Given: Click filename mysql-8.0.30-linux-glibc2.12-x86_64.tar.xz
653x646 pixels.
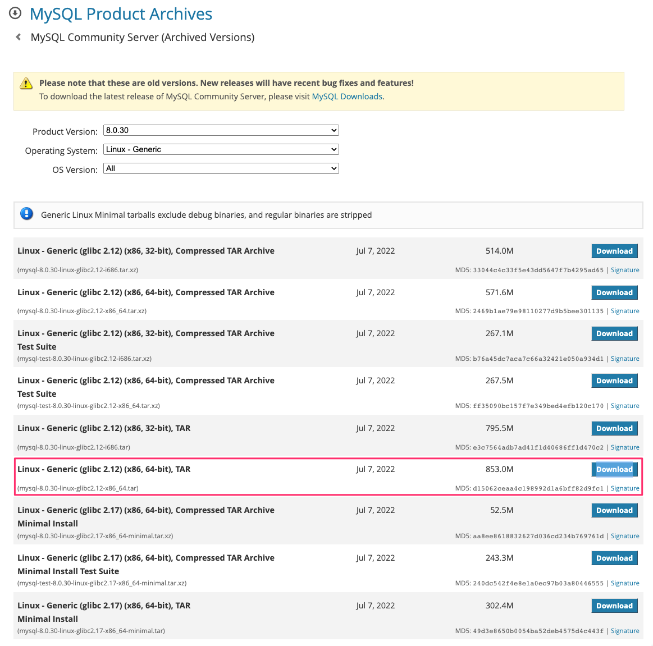Looking at the screenshot, I should click(82, 311).
